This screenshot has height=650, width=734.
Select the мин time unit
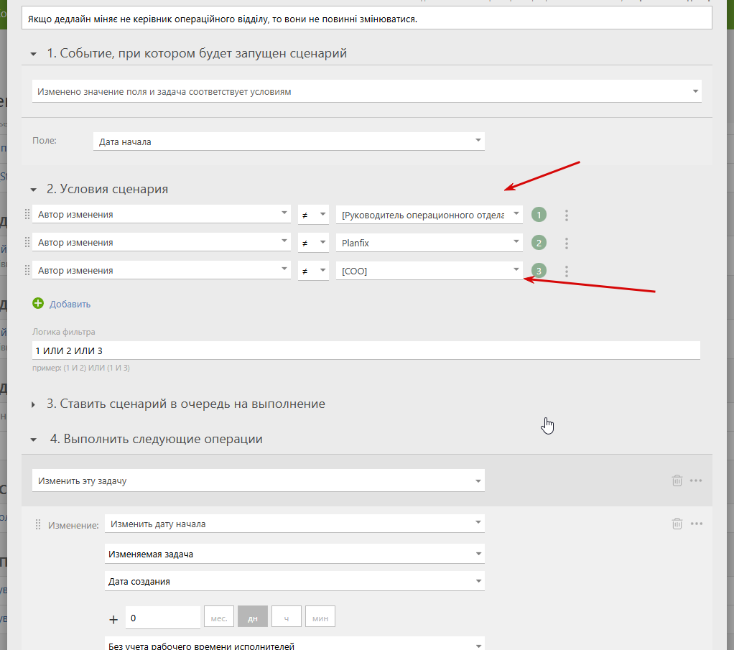tap(320, 616)
